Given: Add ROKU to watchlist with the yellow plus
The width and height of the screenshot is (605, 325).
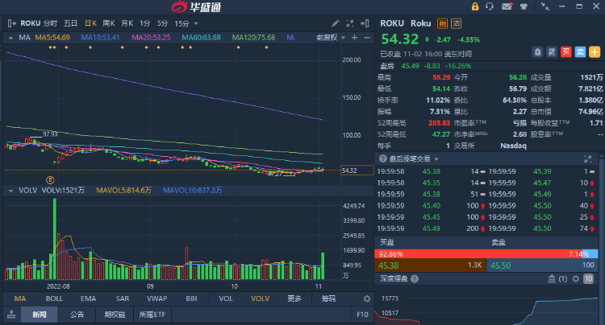Looking at the screenshot, I should pyautogui.click(x=595, y=52).
